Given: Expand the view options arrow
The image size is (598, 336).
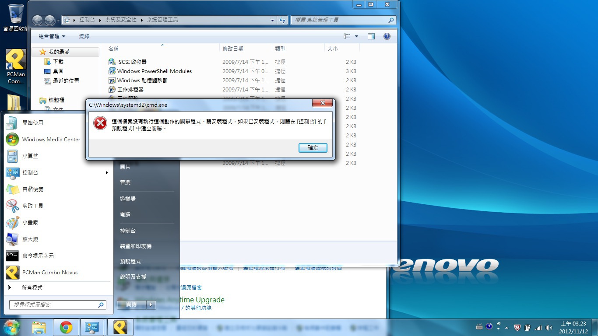Looking at the screenshot, I should (356, 36).
